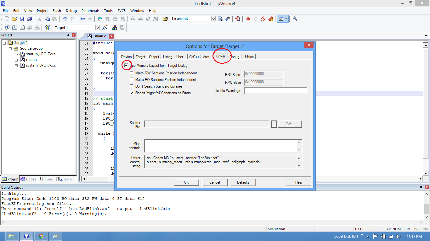This screenshot has height=241, width=430.
Task: Click the Rebuild all target files icon
Action: (x=22, y=28)
